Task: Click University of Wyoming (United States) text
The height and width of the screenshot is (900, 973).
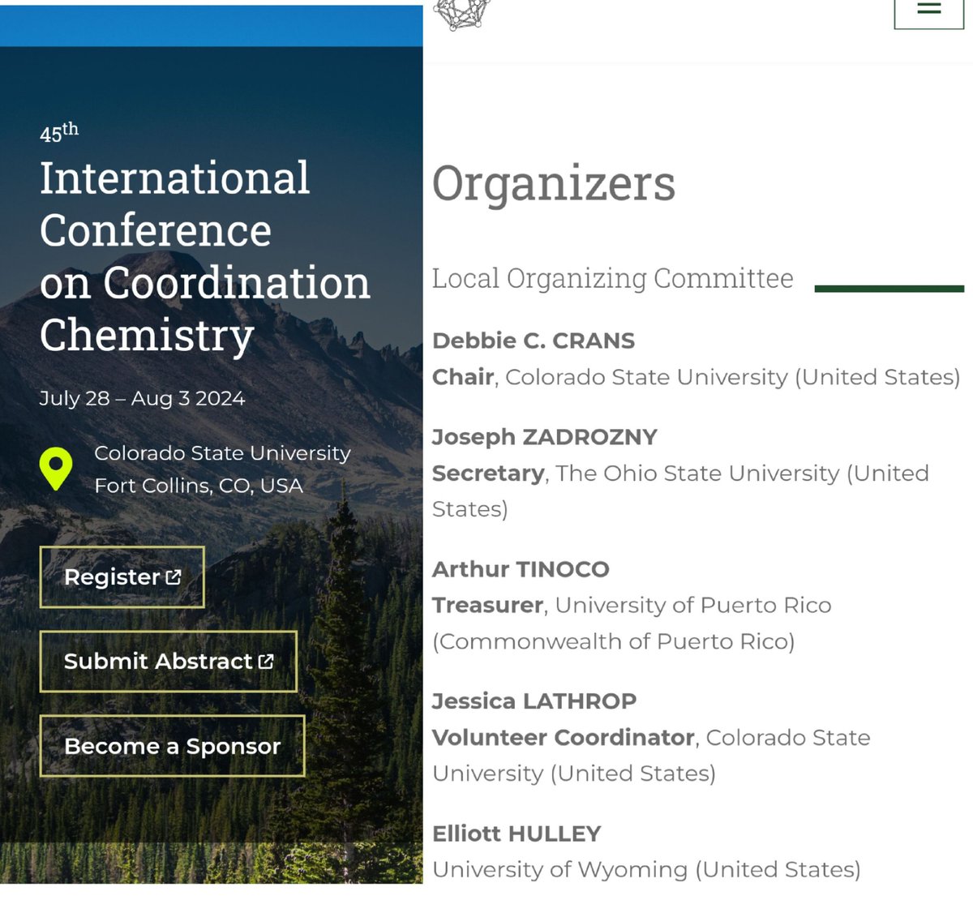Action: [x=646, y=870]
